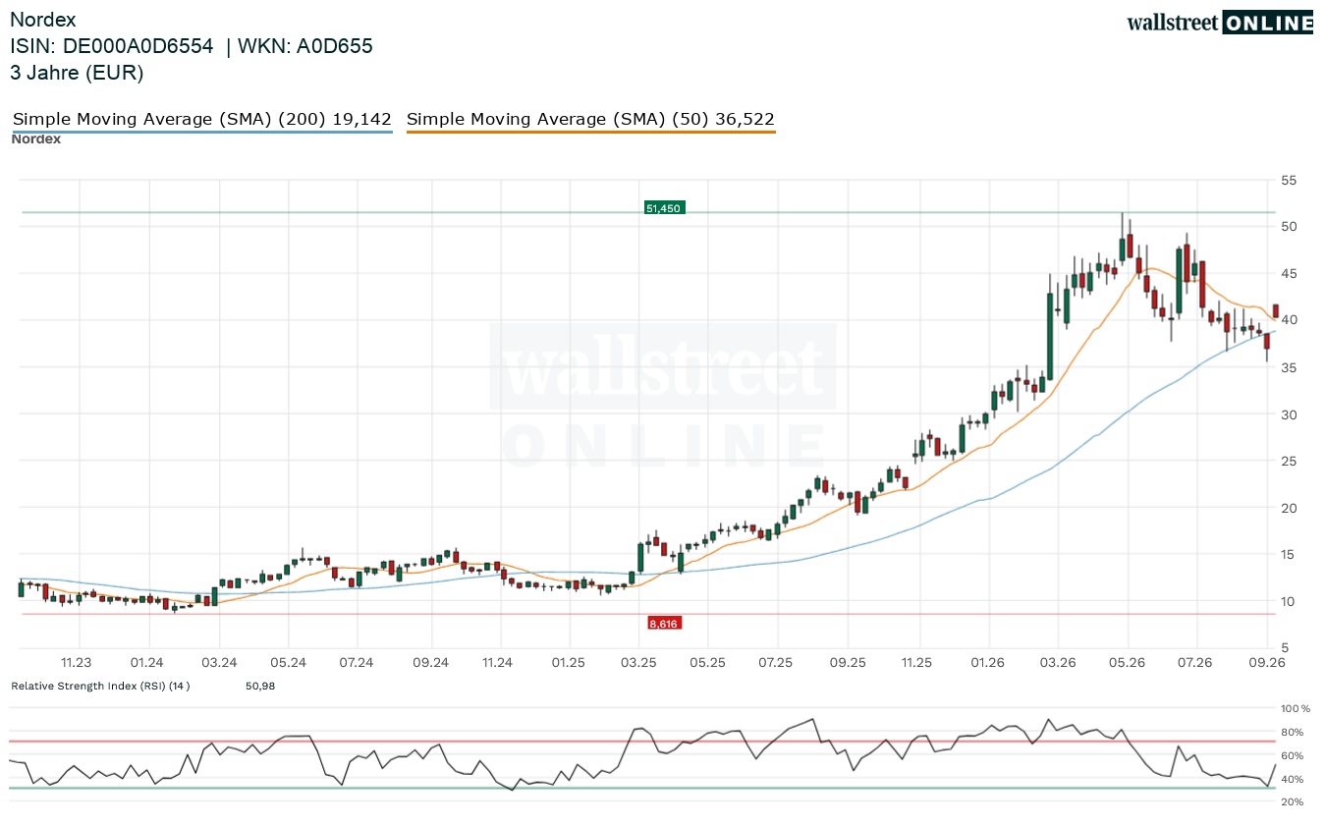Select the WKN: A0D655 text

click(x=304, y=46)
